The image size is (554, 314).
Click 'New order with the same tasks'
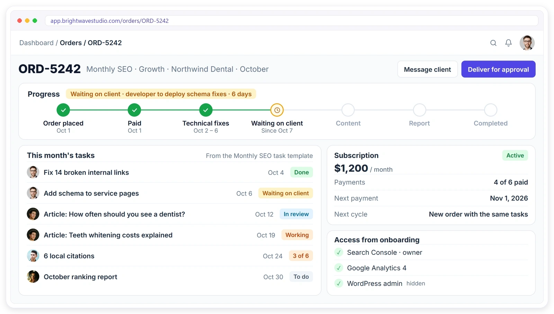coord(478,214)
